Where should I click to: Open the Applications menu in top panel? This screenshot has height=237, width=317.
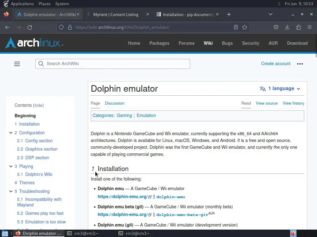pos(22,4)
